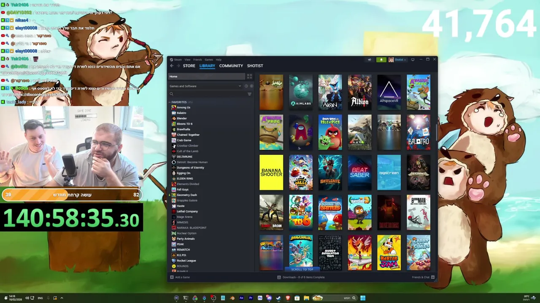The height and width of the screenshot is (303, 540).
Task: Click the Blender icon in favorites list
Action: pos(174,118)
